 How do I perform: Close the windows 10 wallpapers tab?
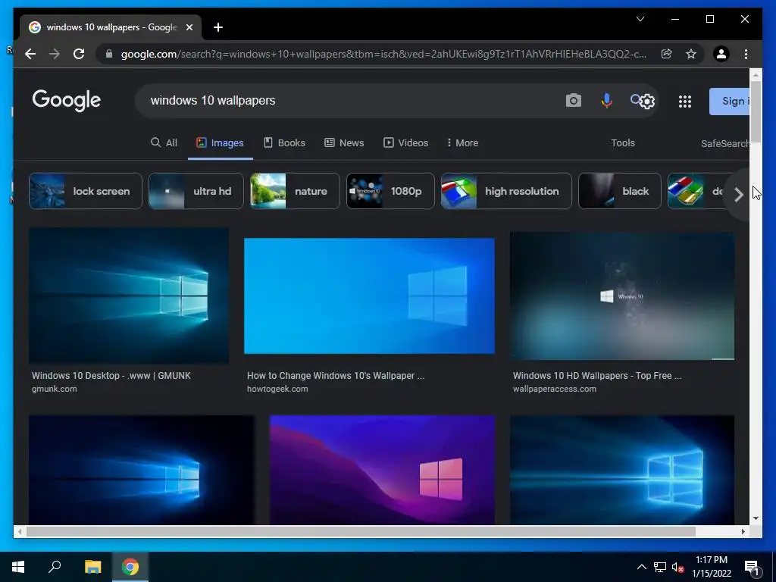click(189, 28)
